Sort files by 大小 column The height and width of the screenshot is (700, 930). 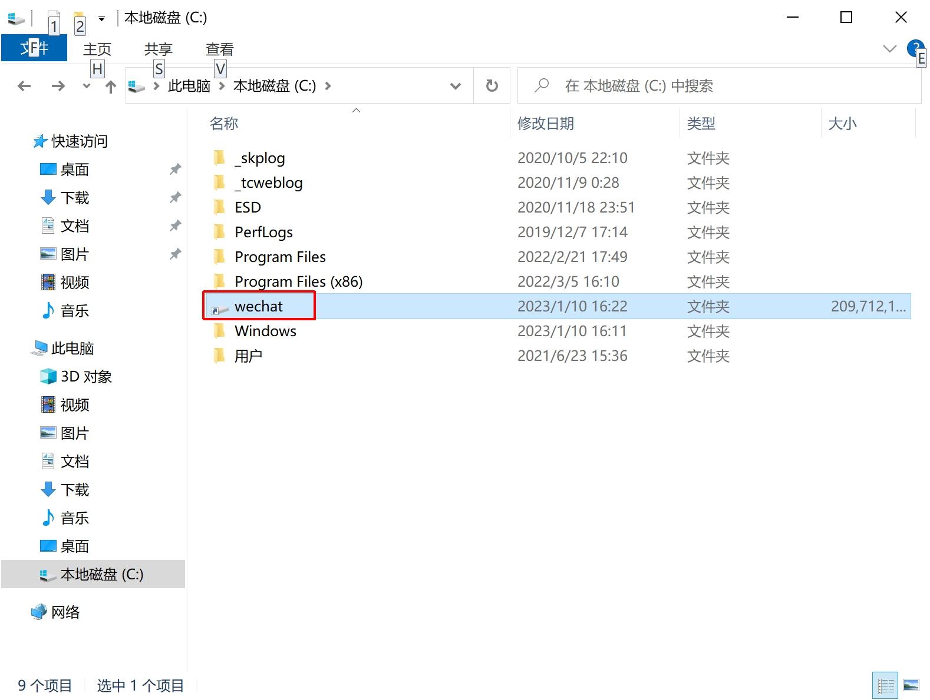[x=843, y=124]
